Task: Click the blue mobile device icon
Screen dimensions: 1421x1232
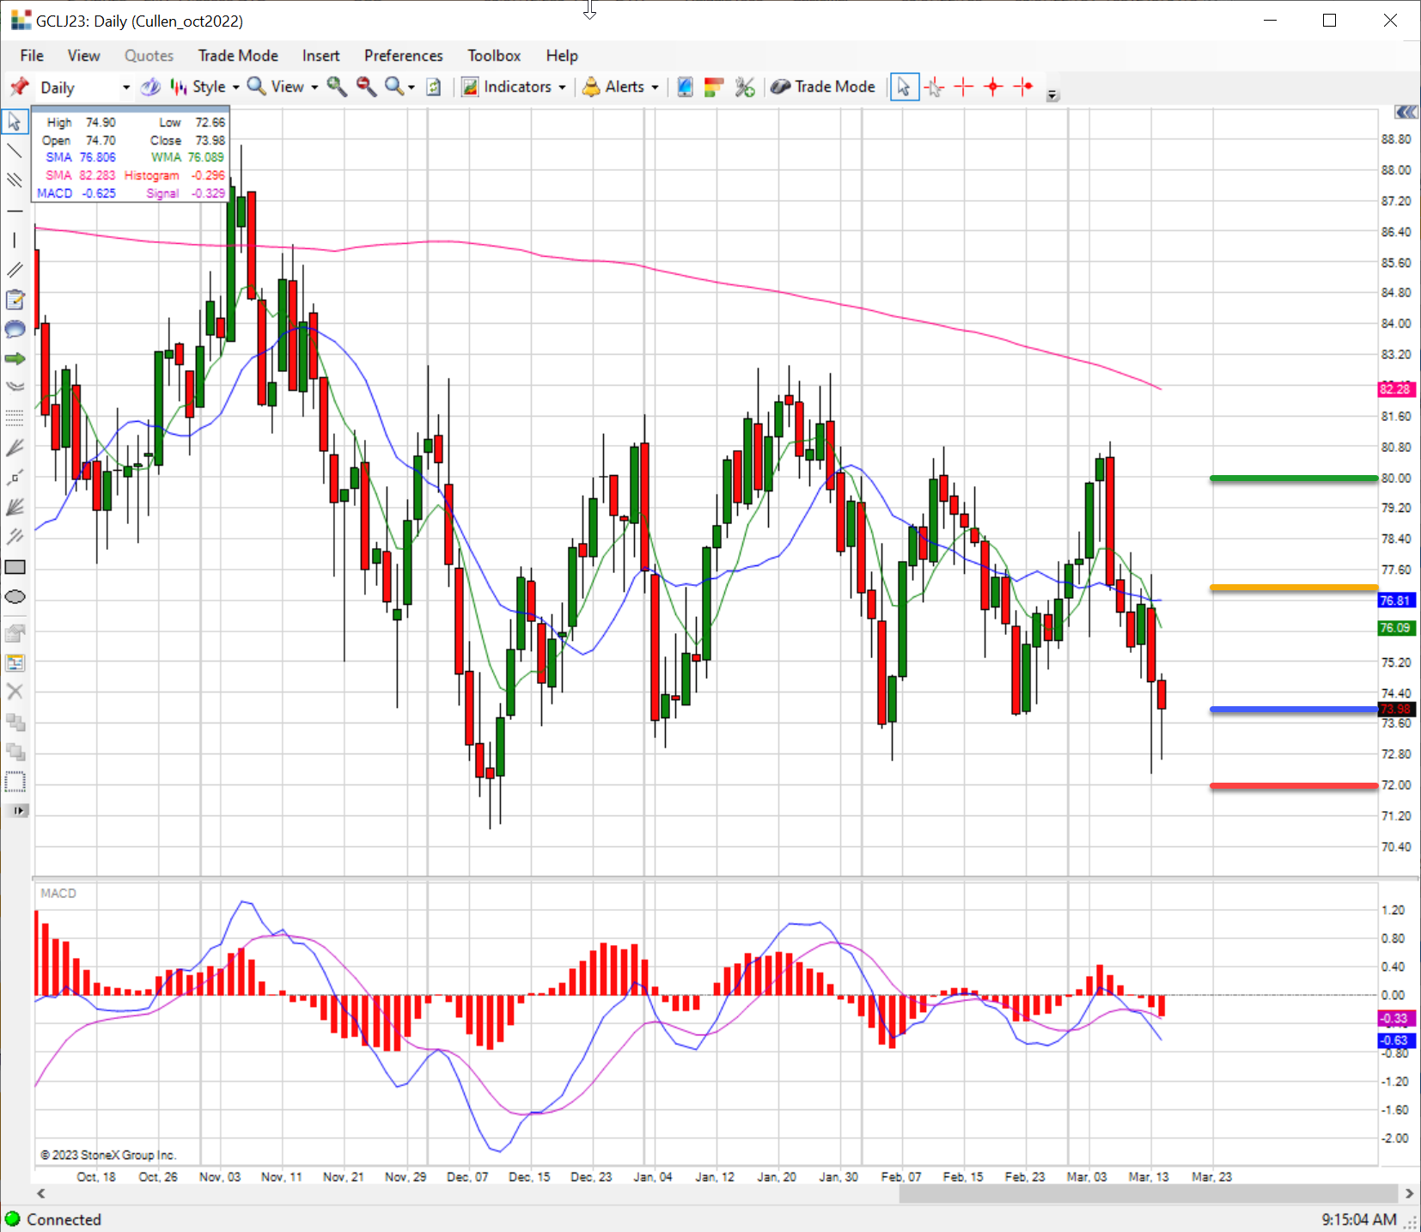Action: click(685, 87)
